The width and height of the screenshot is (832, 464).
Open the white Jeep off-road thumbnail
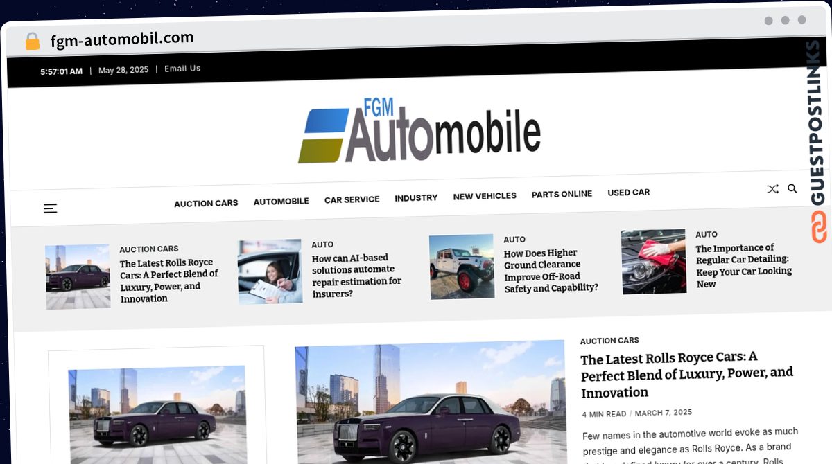pyautogui.click(x=462, y=267)
